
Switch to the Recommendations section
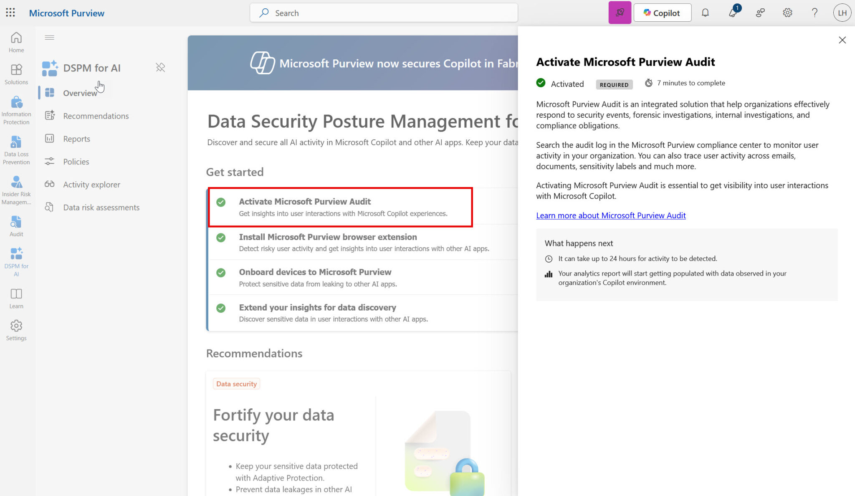click(x=96, y=116)
